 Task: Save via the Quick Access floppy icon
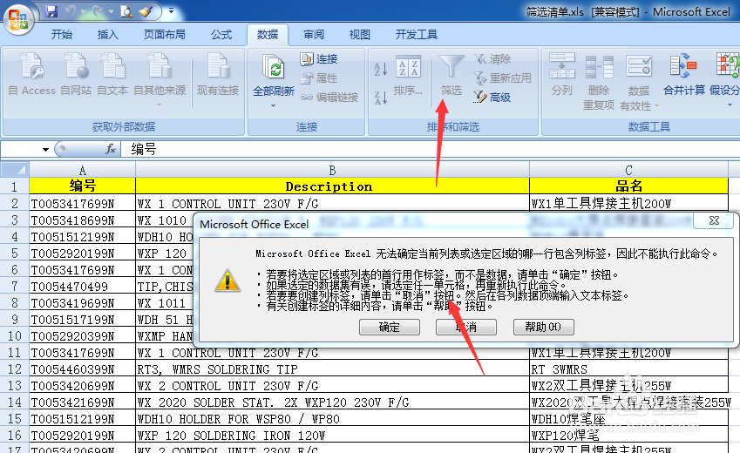click(x=51, y=11)
